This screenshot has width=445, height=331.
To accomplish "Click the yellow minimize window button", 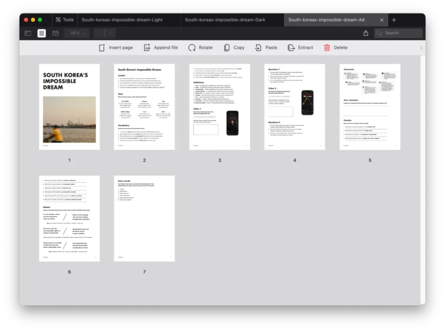I will (33, 20).
